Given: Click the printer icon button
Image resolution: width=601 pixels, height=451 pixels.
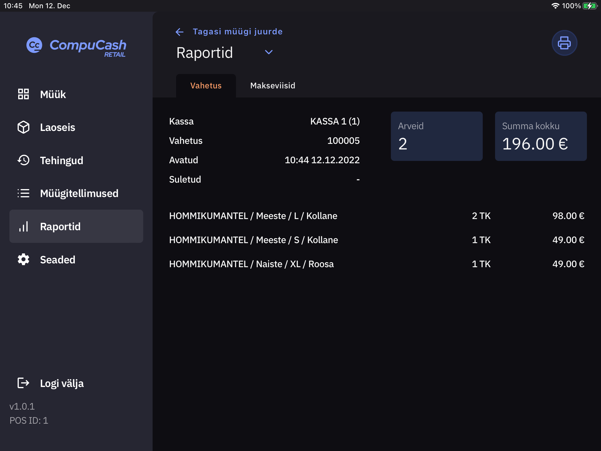Looking at the screenshot, I should 564,43.
